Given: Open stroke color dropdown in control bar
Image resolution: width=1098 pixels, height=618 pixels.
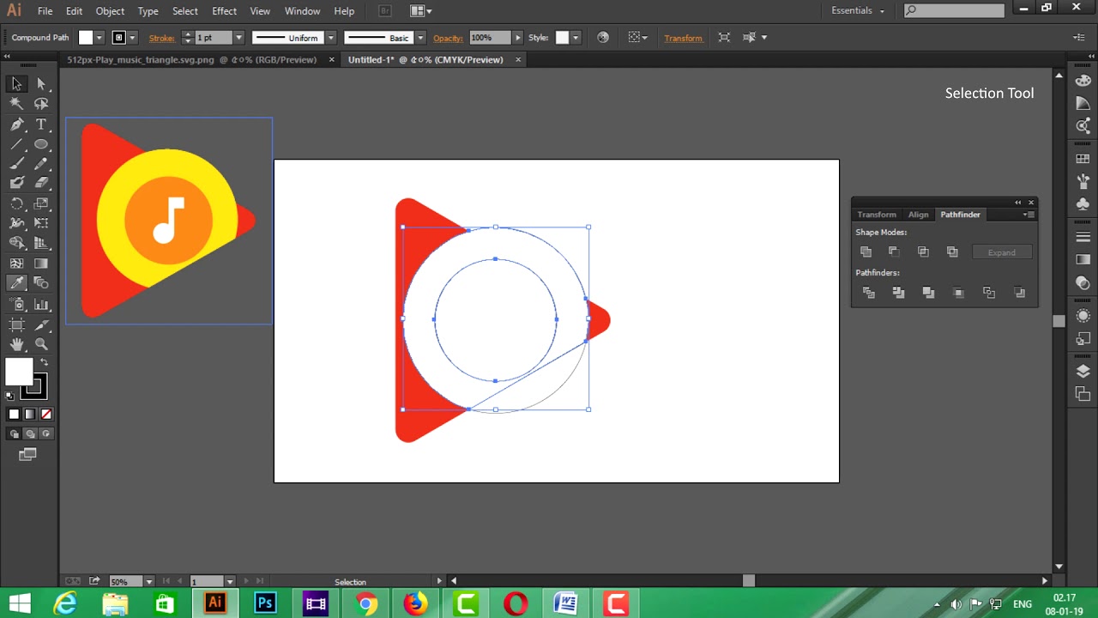Looking at the screenshot, I should (132, 38).
